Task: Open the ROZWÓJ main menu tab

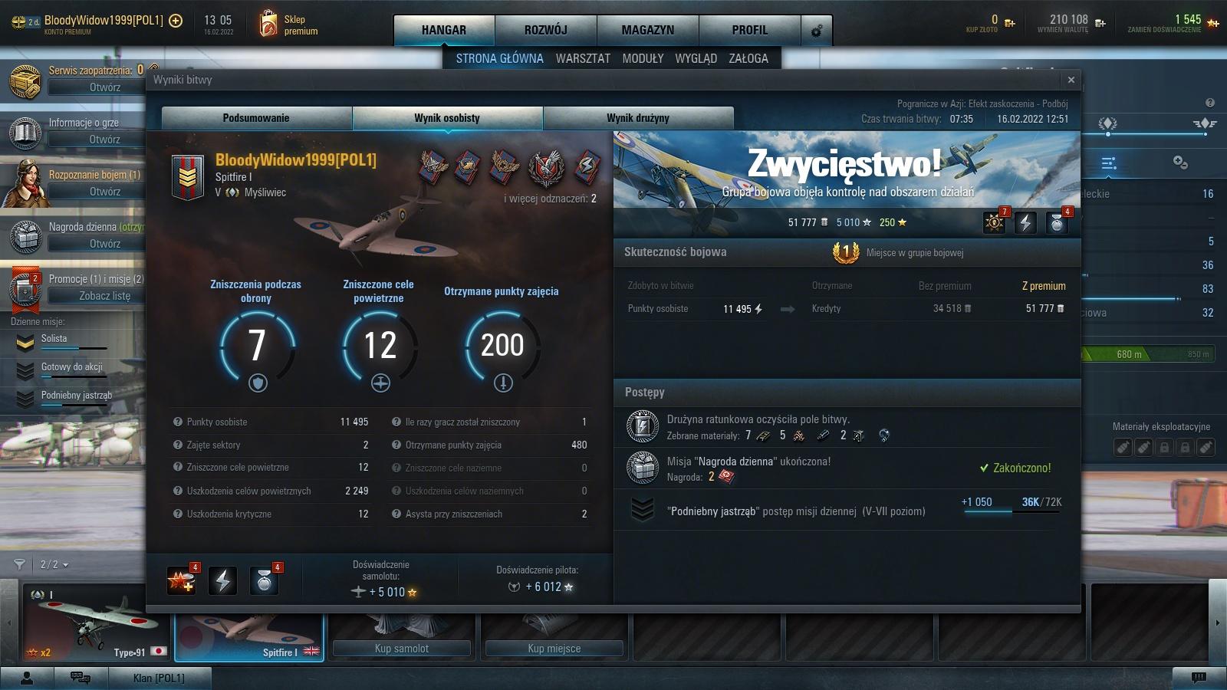Action: pos(545,30)
